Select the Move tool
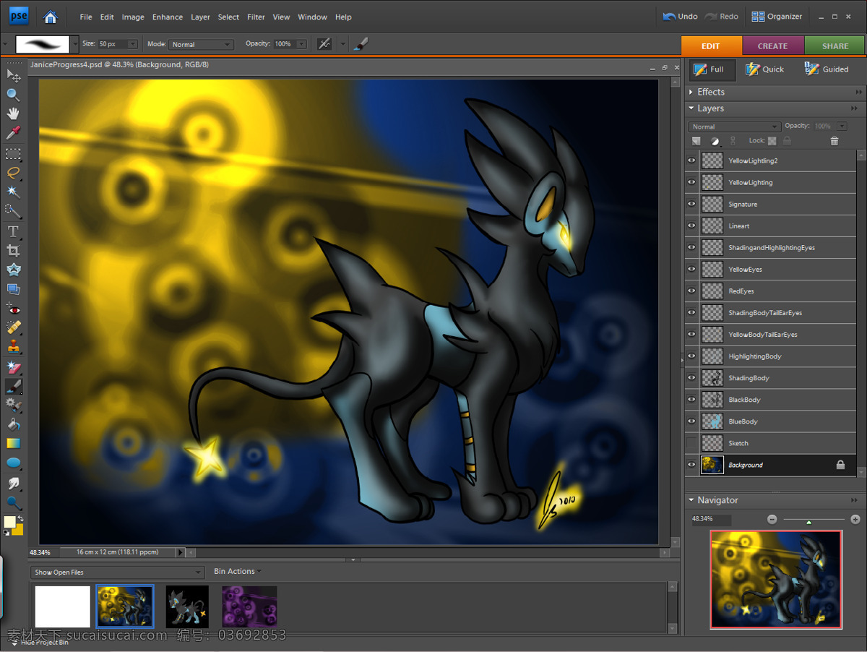The width and height of the screenshot is (867, 652). click(x=13, y=75)
